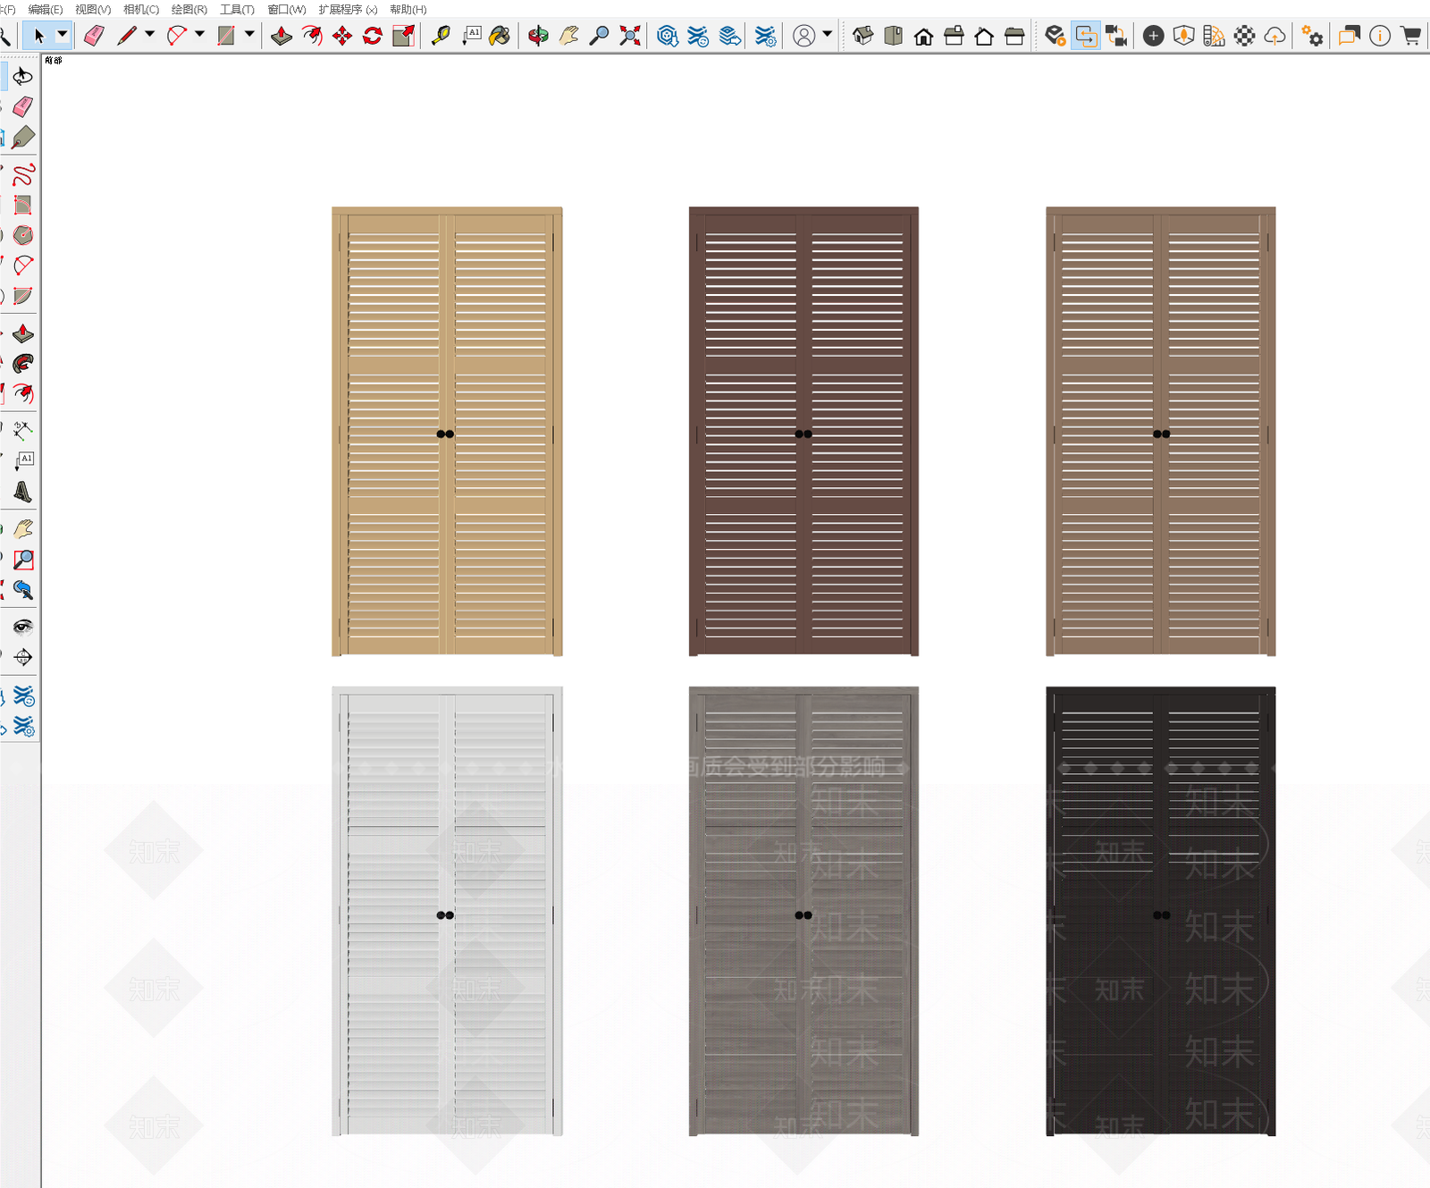Open the 工具(T) menu
The width and height of the screenshot is (1430, 1188).
237,9
